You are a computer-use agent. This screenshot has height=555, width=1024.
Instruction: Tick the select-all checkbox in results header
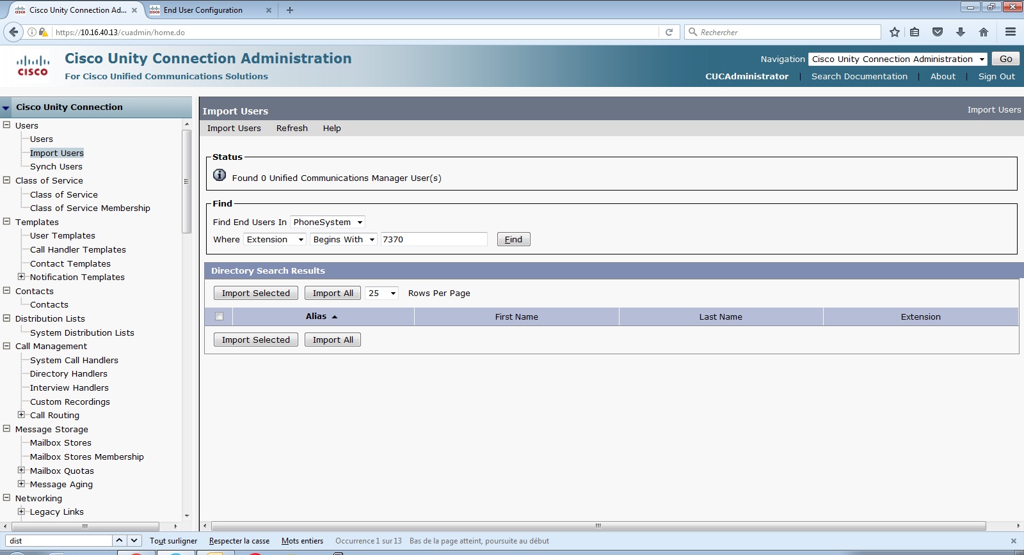[220, 317]
